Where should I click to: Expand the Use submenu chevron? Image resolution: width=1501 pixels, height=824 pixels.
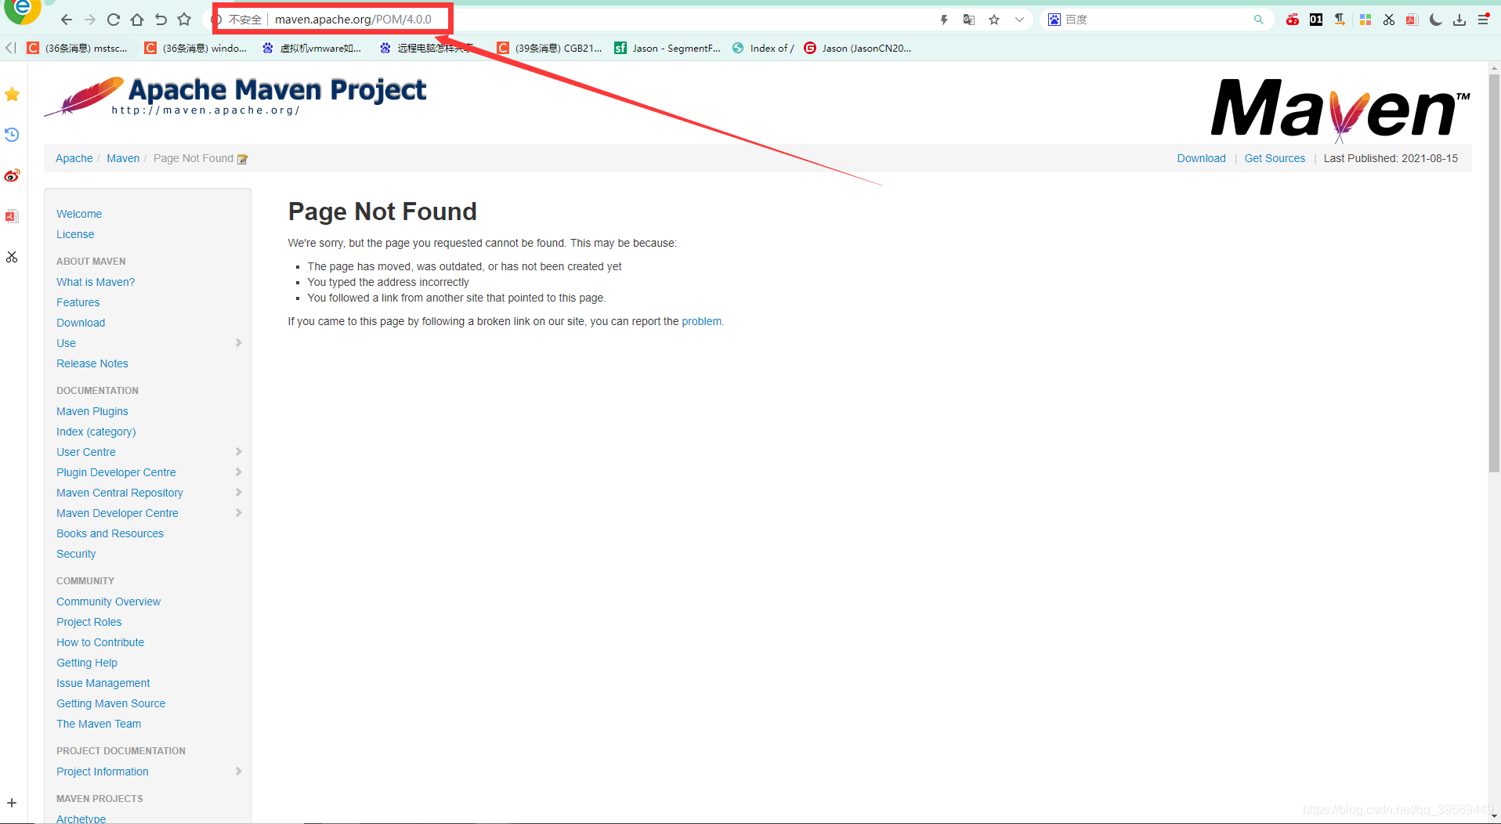[238, 343]
